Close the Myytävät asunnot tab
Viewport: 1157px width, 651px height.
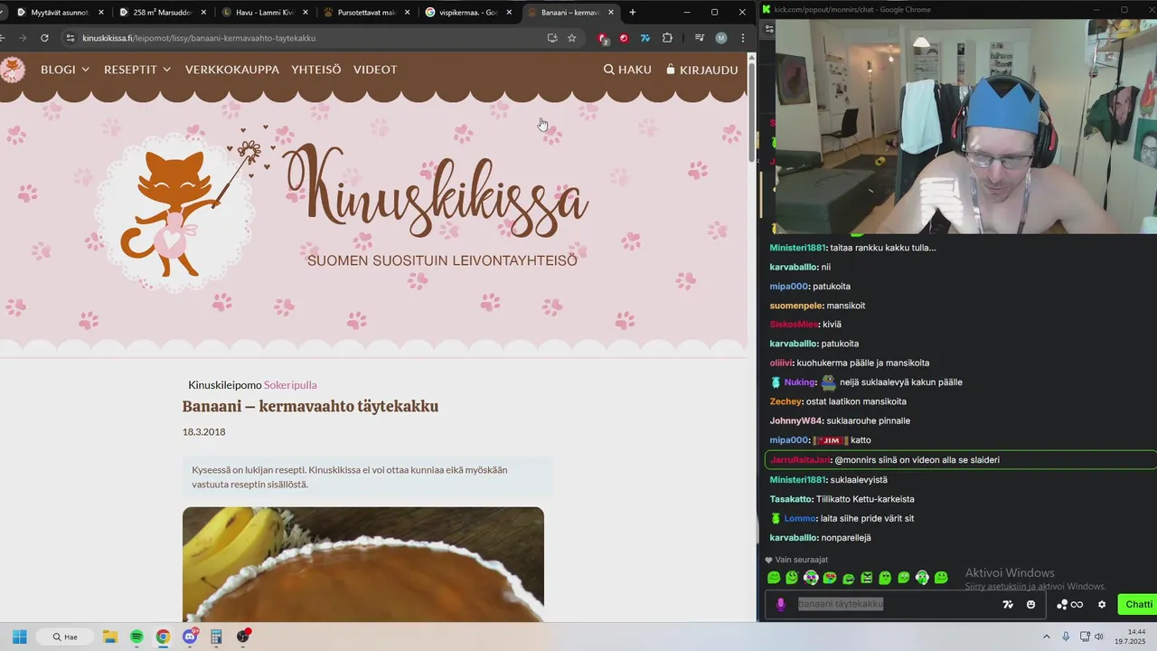100,13
